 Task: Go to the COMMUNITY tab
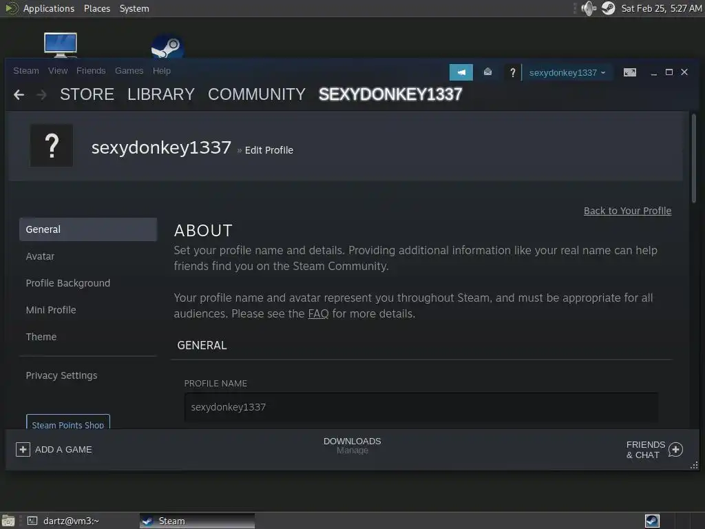coord(257,94)
